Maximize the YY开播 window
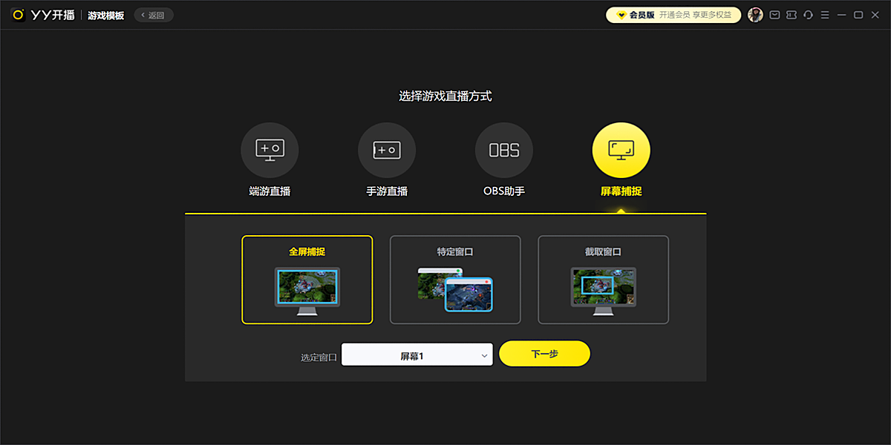 (x=858, y=15)
